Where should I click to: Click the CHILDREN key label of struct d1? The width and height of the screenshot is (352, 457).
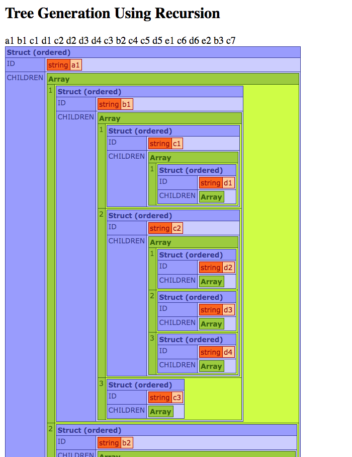pos(178,196)
